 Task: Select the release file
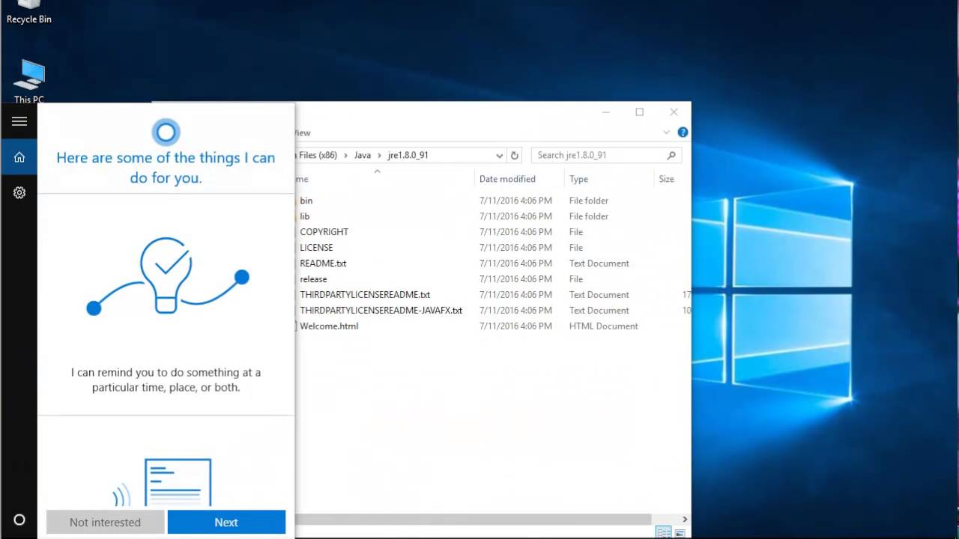click(313, 279)
